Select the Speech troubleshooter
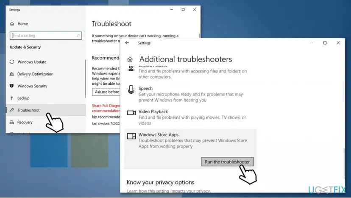This screenshot has width=351, height=198. (x=190, y=94)
